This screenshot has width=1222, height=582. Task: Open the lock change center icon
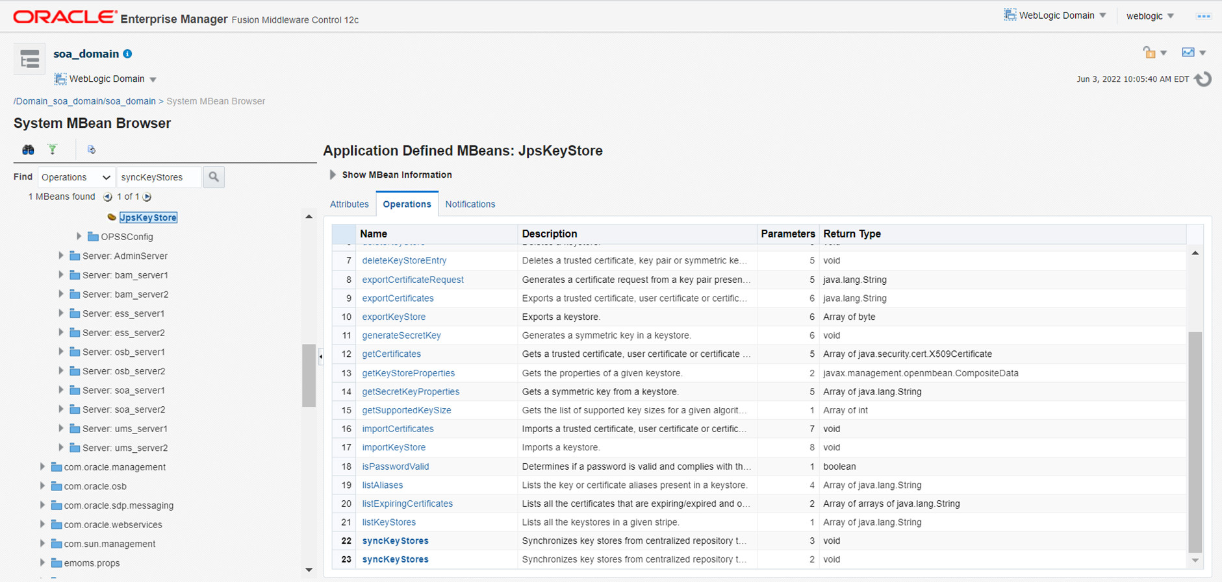[1150, 53]
